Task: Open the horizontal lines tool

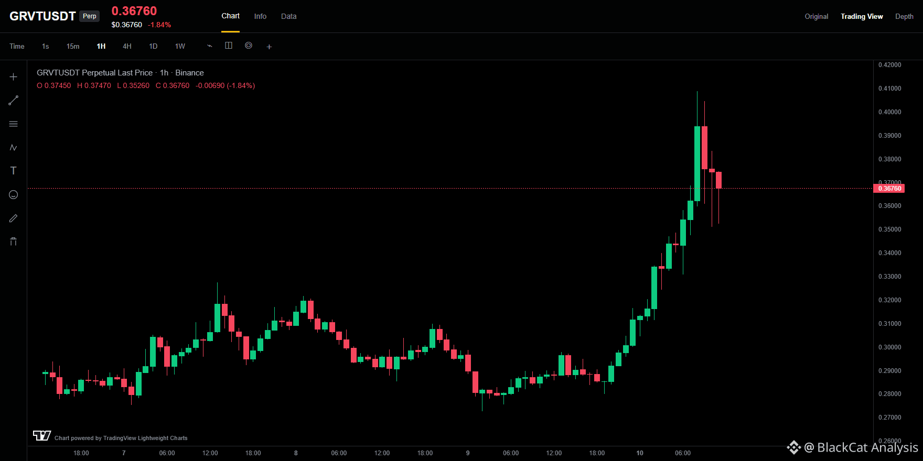Action: [14, 124]
